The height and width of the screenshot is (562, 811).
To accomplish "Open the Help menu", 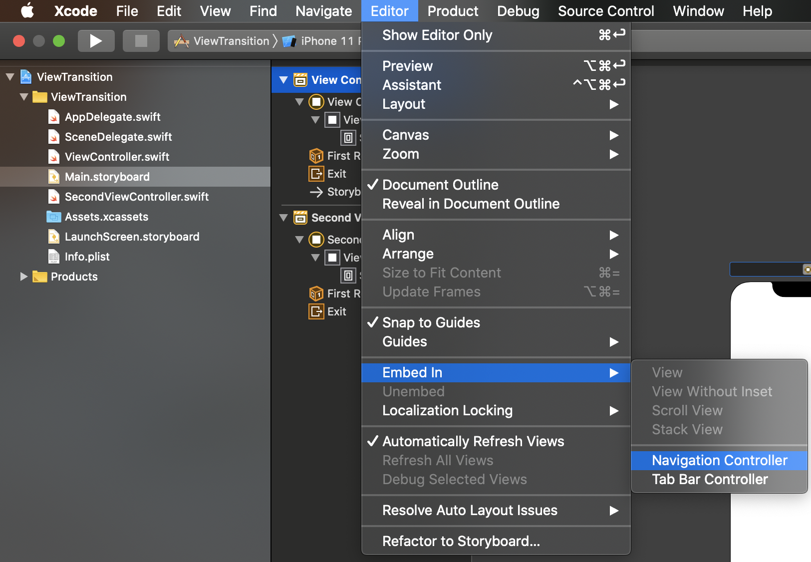I will click(x=757, y=11).
